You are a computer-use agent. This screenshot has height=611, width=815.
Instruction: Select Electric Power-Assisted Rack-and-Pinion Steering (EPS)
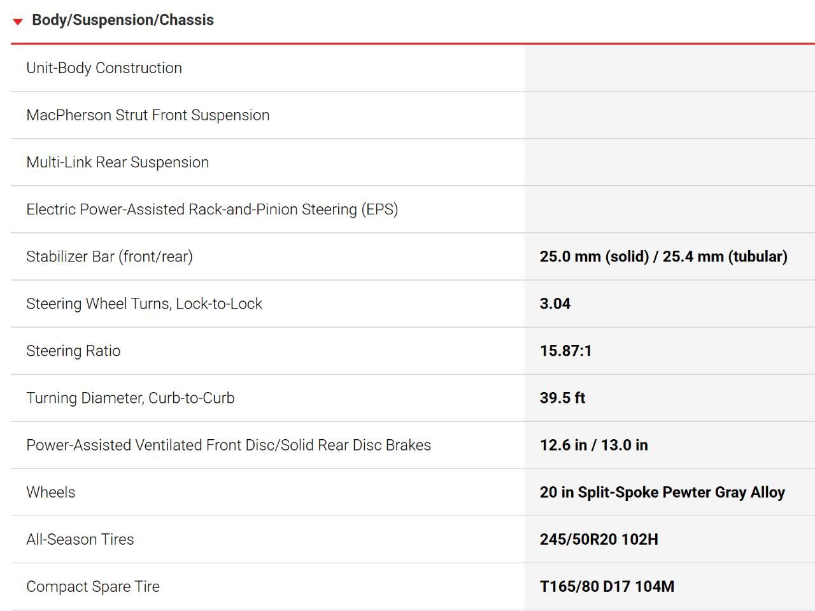pyautogui.click(x=212, y=209)
